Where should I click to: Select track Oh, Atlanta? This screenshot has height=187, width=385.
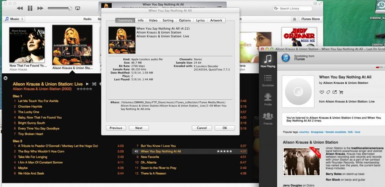(x=149, y=163)
